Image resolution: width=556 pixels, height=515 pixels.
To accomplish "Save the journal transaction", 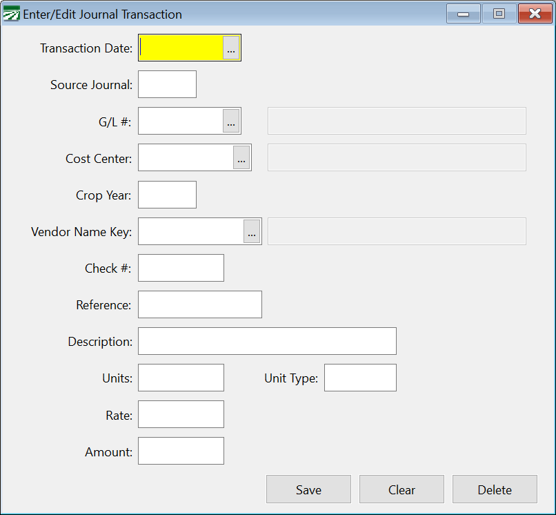I will coord(308,489).
